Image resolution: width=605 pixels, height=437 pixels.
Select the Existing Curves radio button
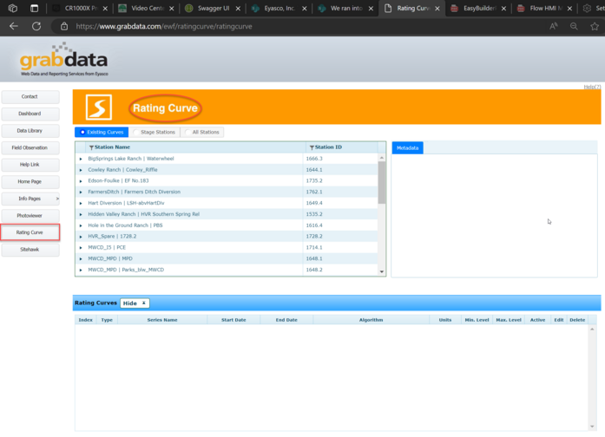pyautogui.click(x=82, y=132)
